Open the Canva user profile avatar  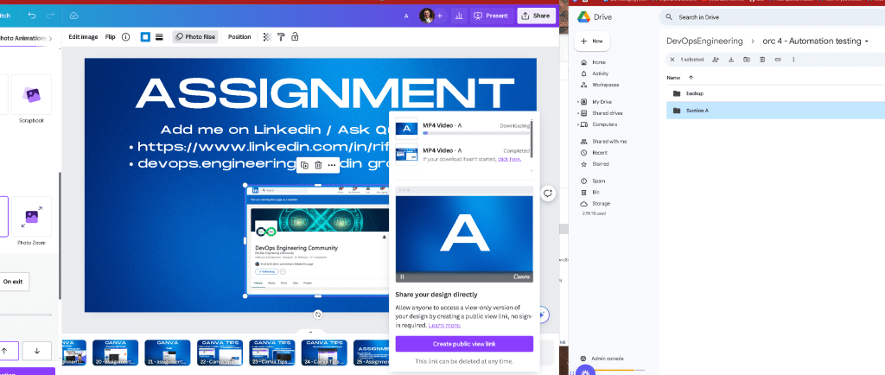[x=427, y=16]
